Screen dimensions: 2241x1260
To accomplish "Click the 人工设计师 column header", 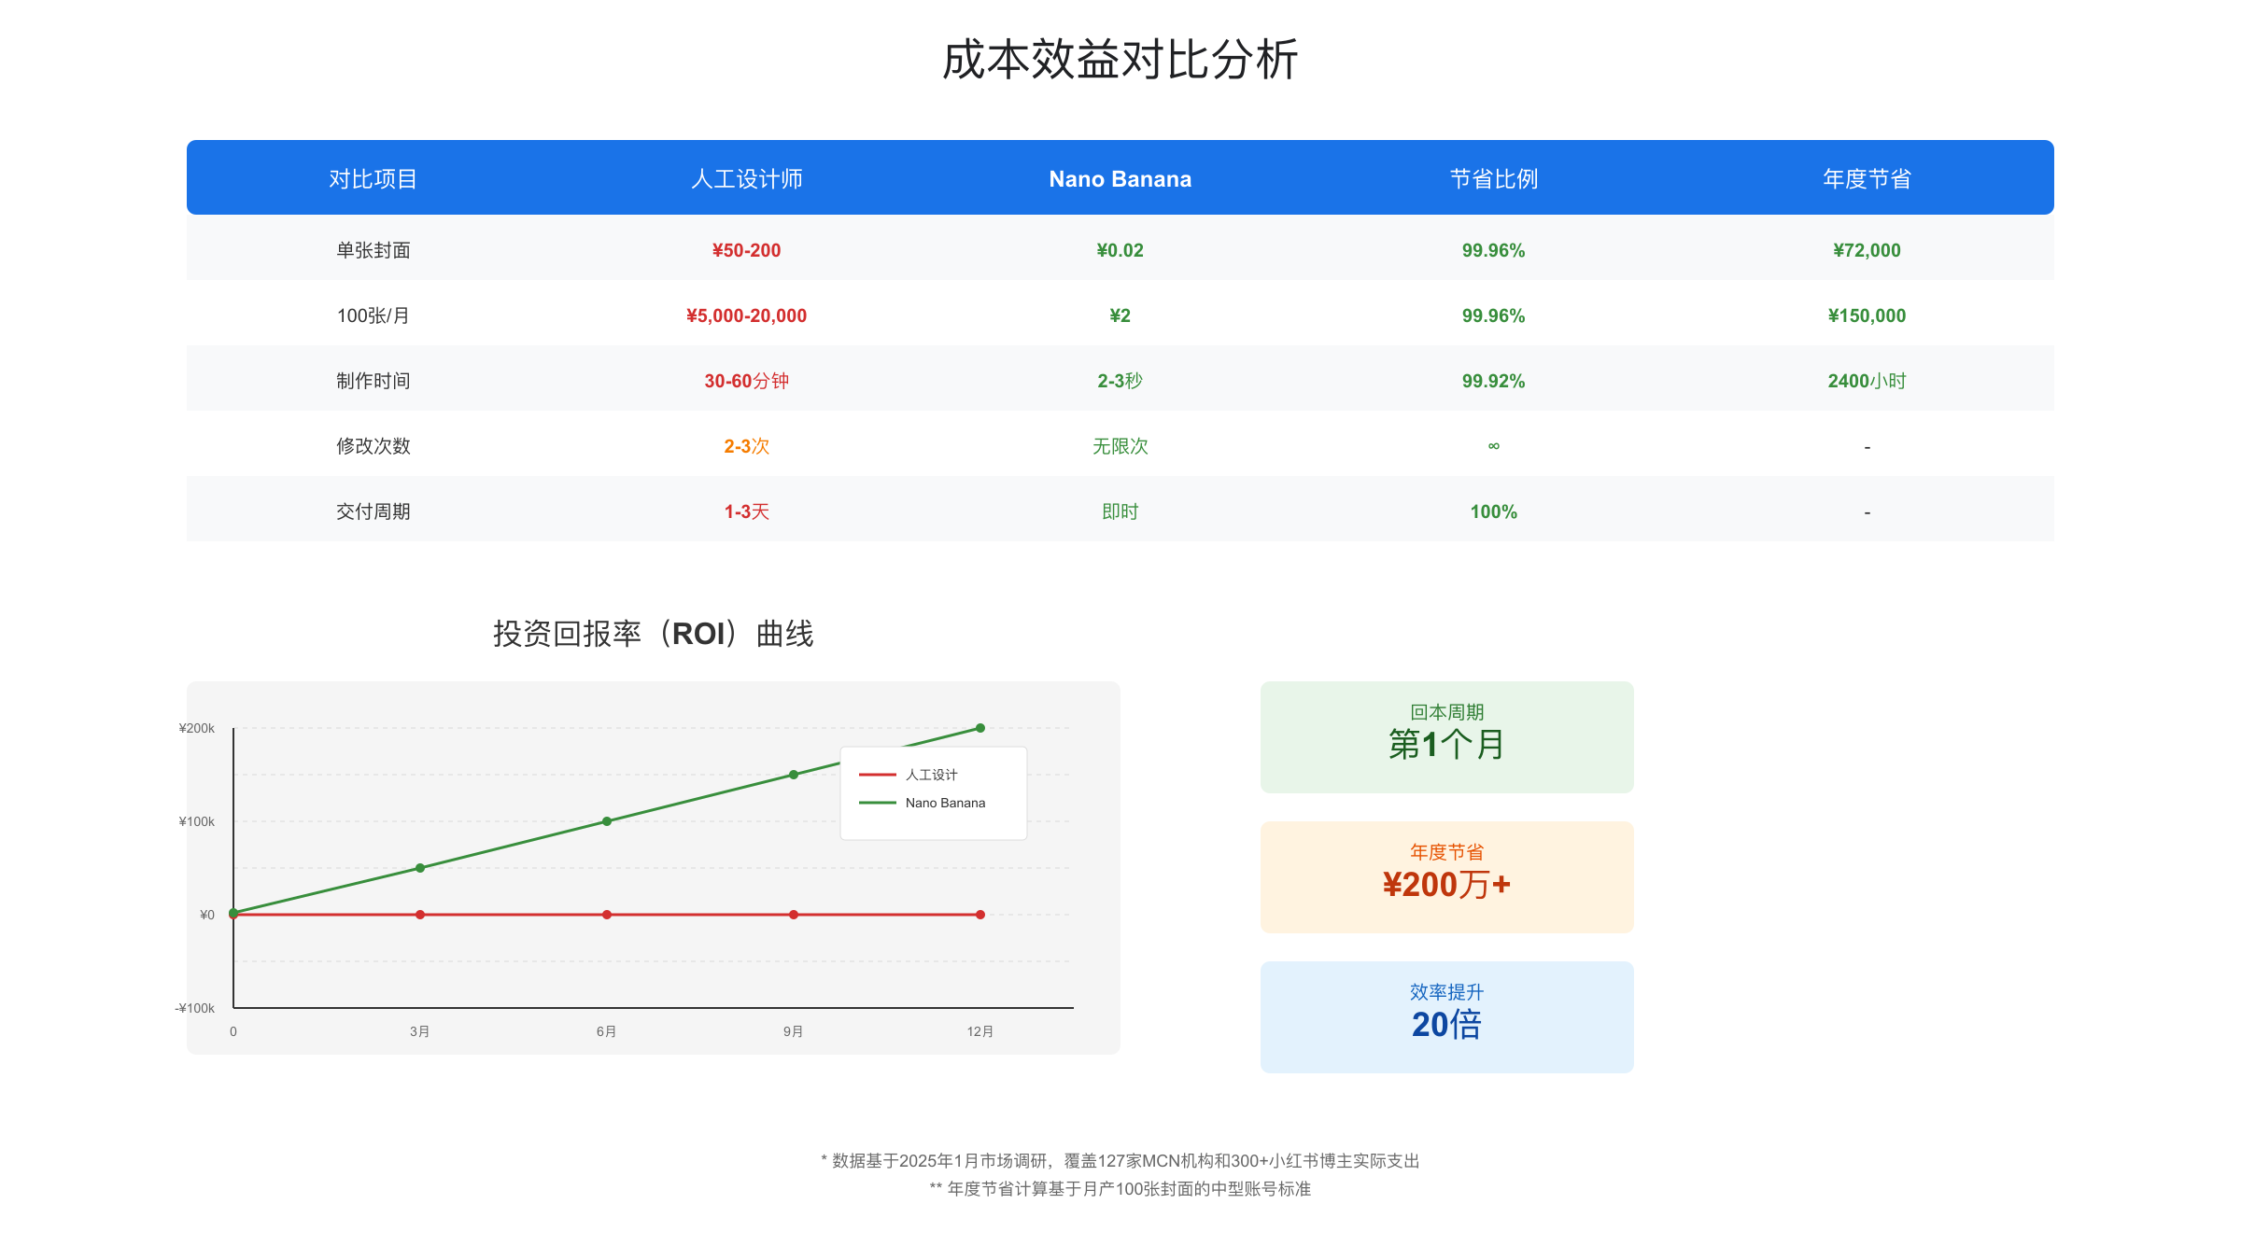I will click(746, 178).
